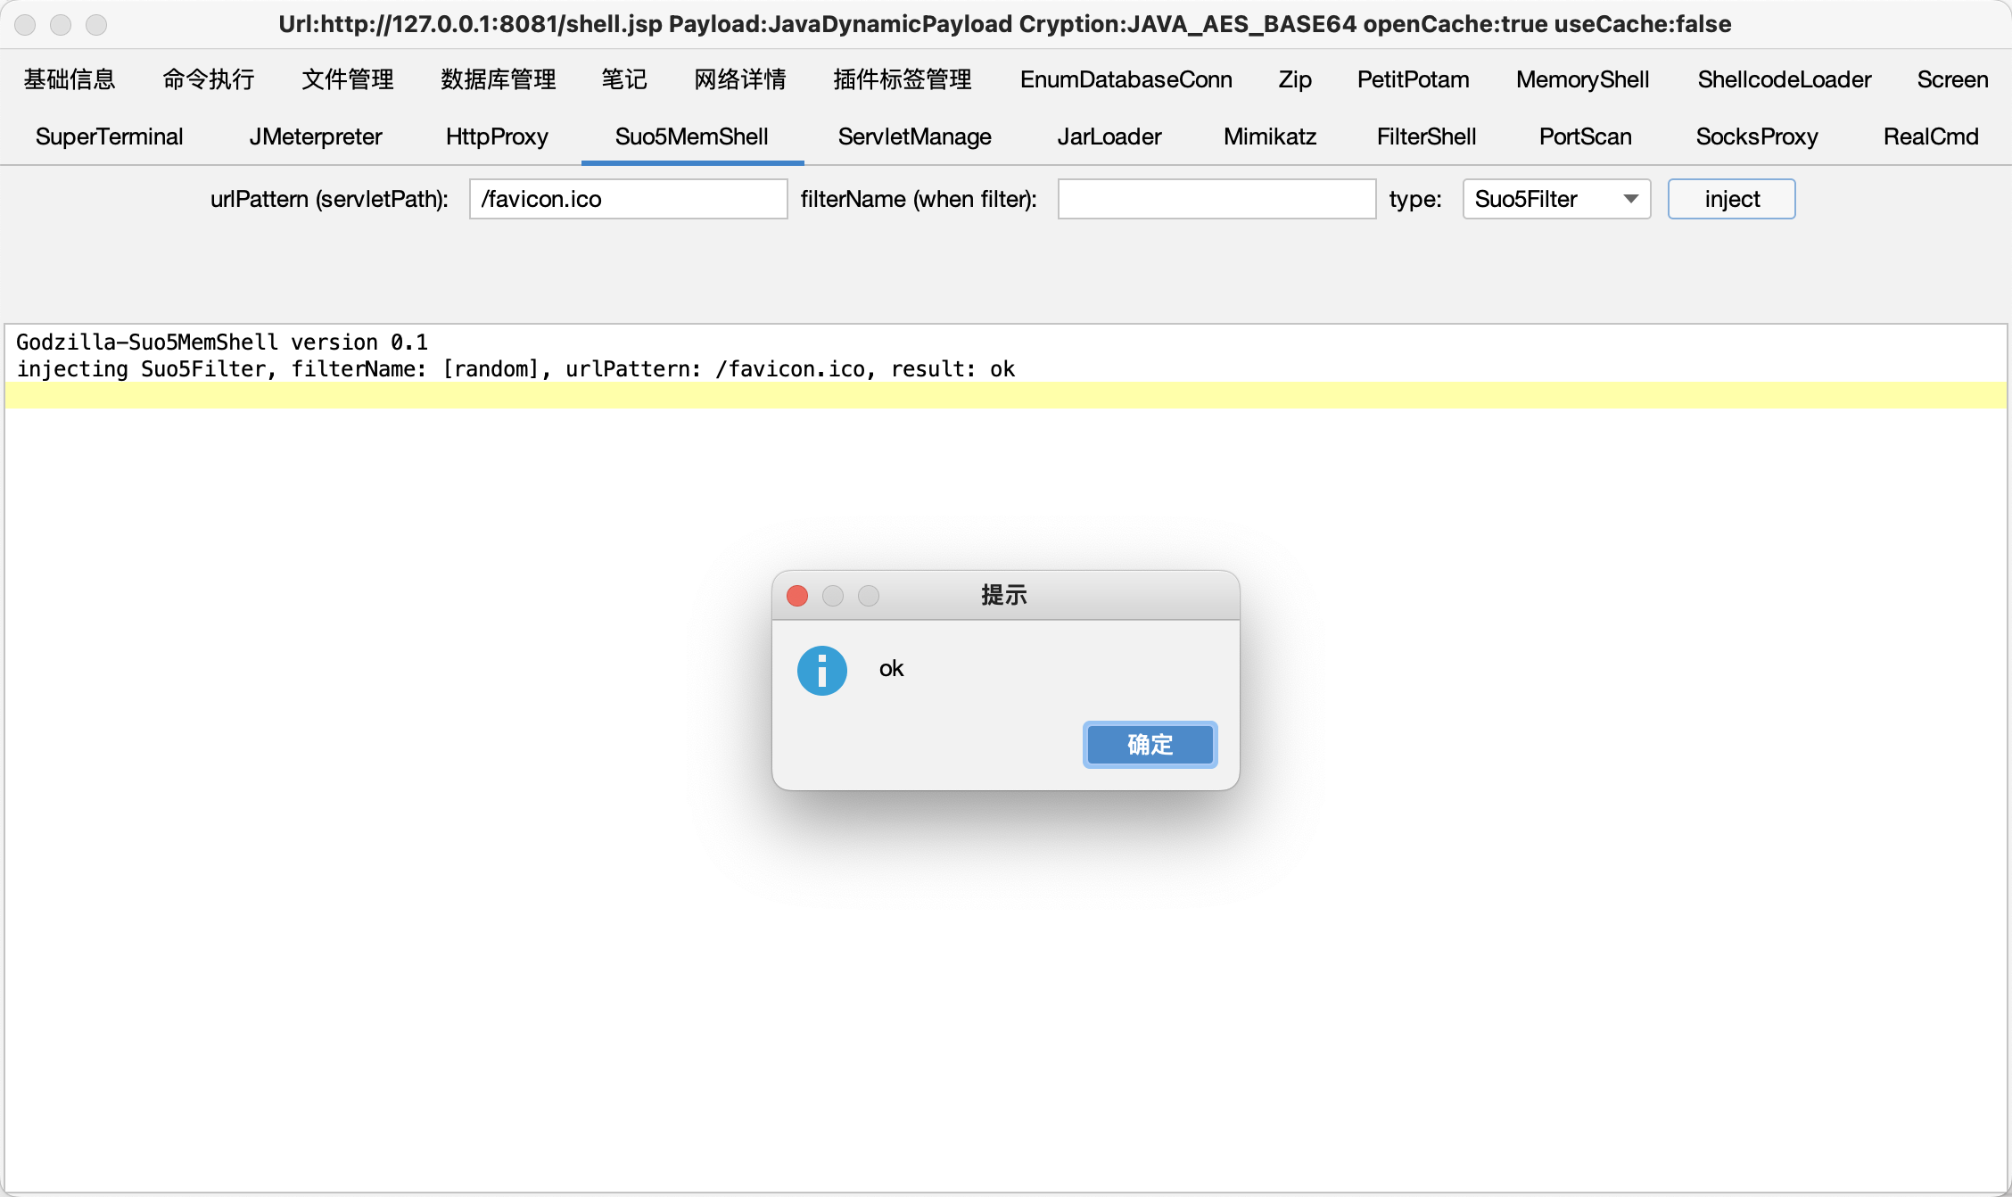Open the Suo5Filter type dropdown
The height and width of the screenshot is (1197, 2012).
click(x=1555, y=199)
